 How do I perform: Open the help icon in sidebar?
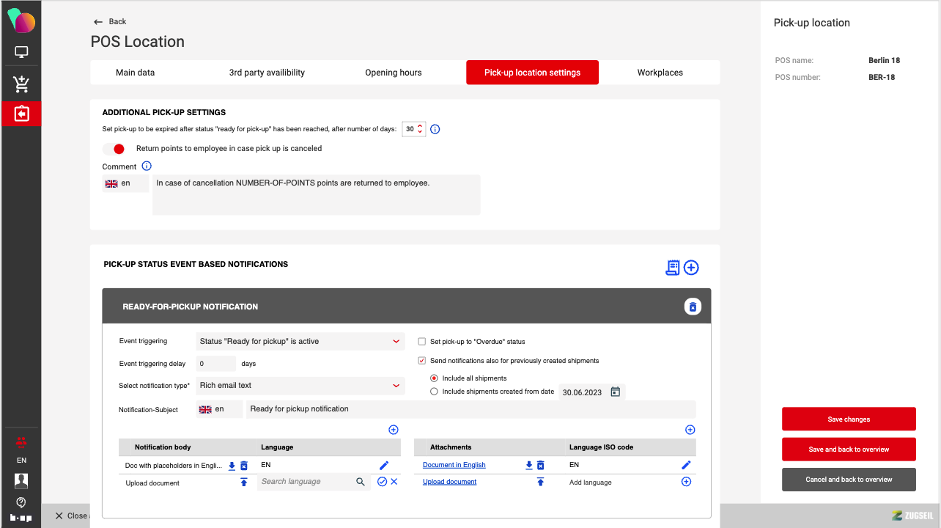[21, 502]
